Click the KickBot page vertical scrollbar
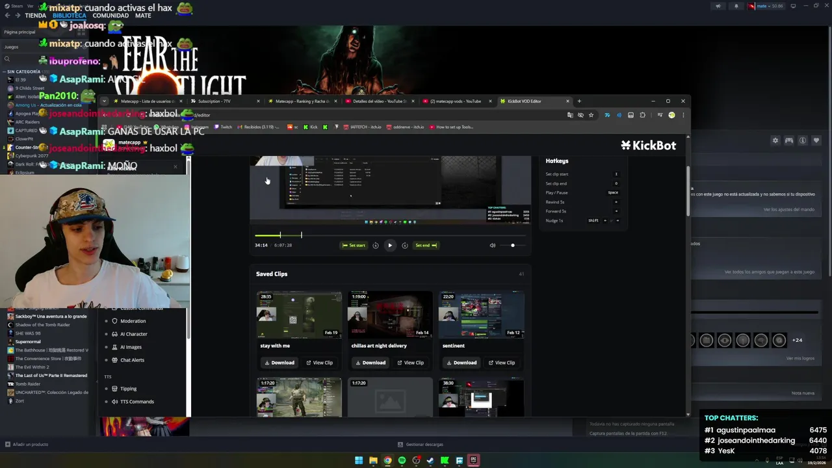Image resolution: width=832 pixels, height=468 pixels. 688,192
